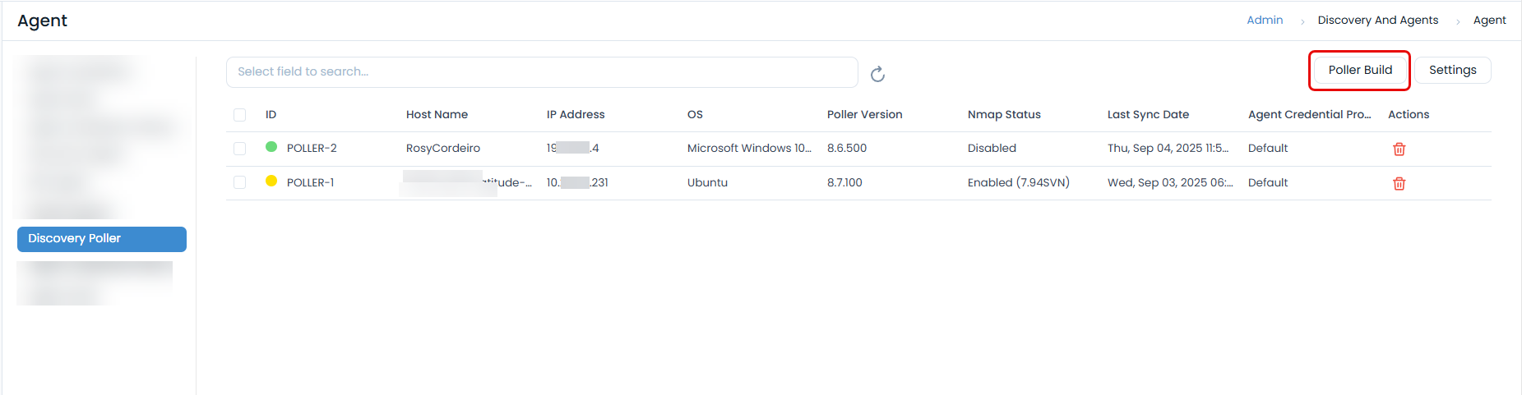Click the refresh icon beside the search field
The width and height of the screenshot is (1522, 395).
click(x=877, y=74)
